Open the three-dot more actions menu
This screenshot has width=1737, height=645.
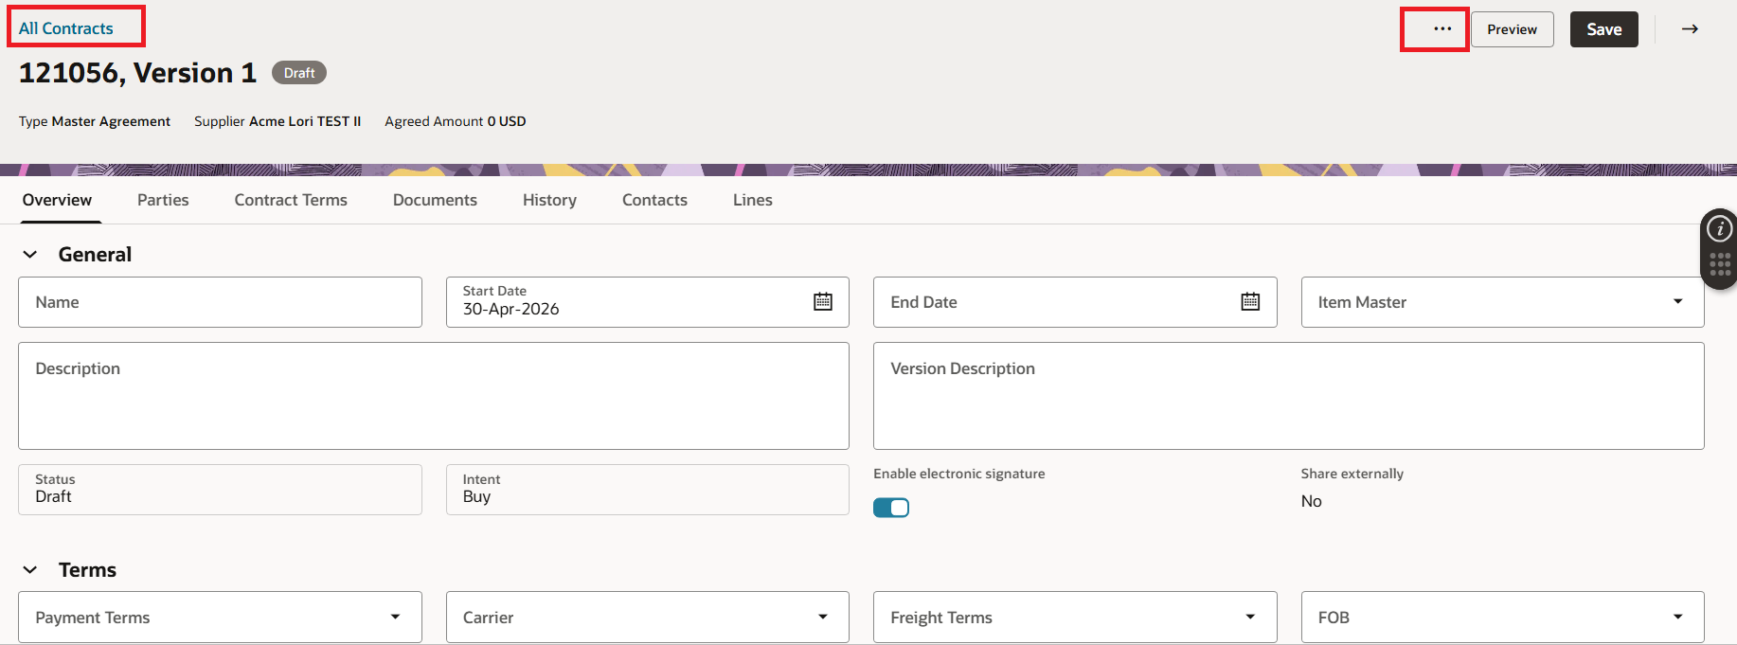click(x=1442, y=29)
